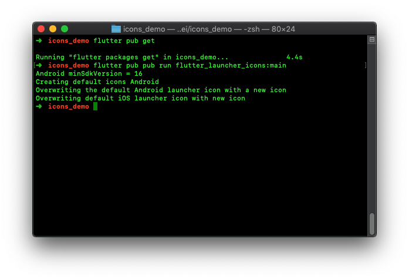
Task: Maximize the terminal with the green button
Action: click(65, 29)
